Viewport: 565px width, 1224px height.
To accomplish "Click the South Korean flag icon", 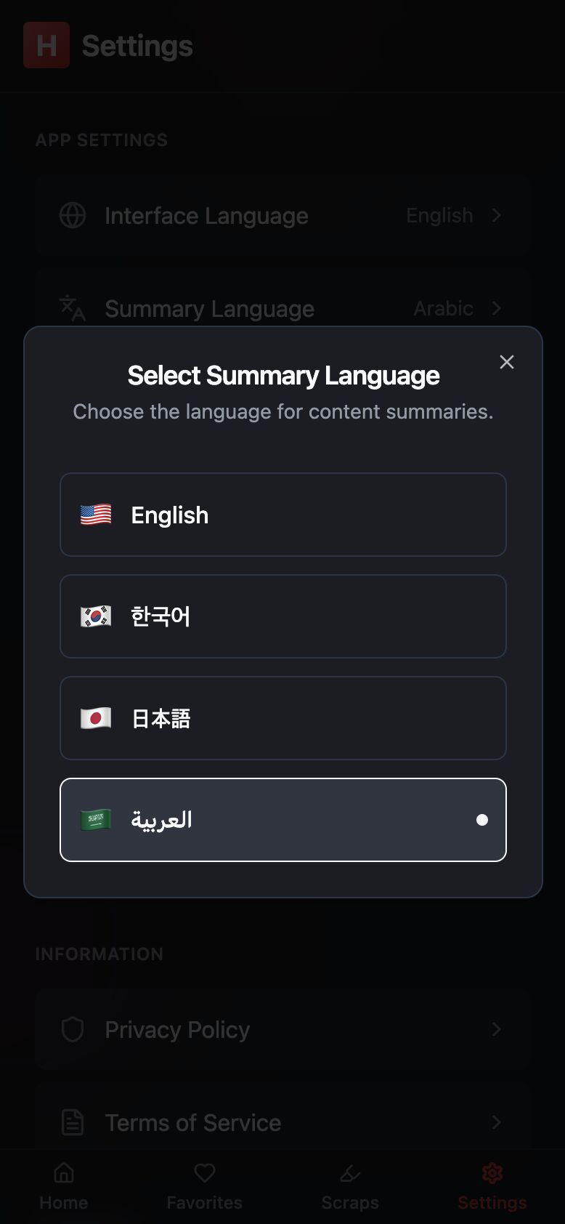I will point(96,616).
